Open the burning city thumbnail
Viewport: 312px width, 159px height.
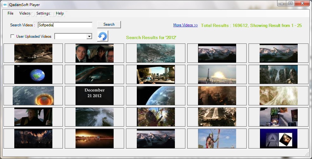click(x=217, y=96)
